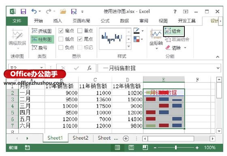Click the 100% zoom level
This screenshot has height=156, width=227.
tap(210, 147)
